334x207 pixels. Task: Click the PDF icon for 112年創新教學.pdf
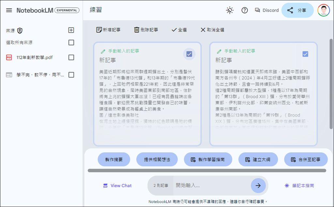click(9, 58)
